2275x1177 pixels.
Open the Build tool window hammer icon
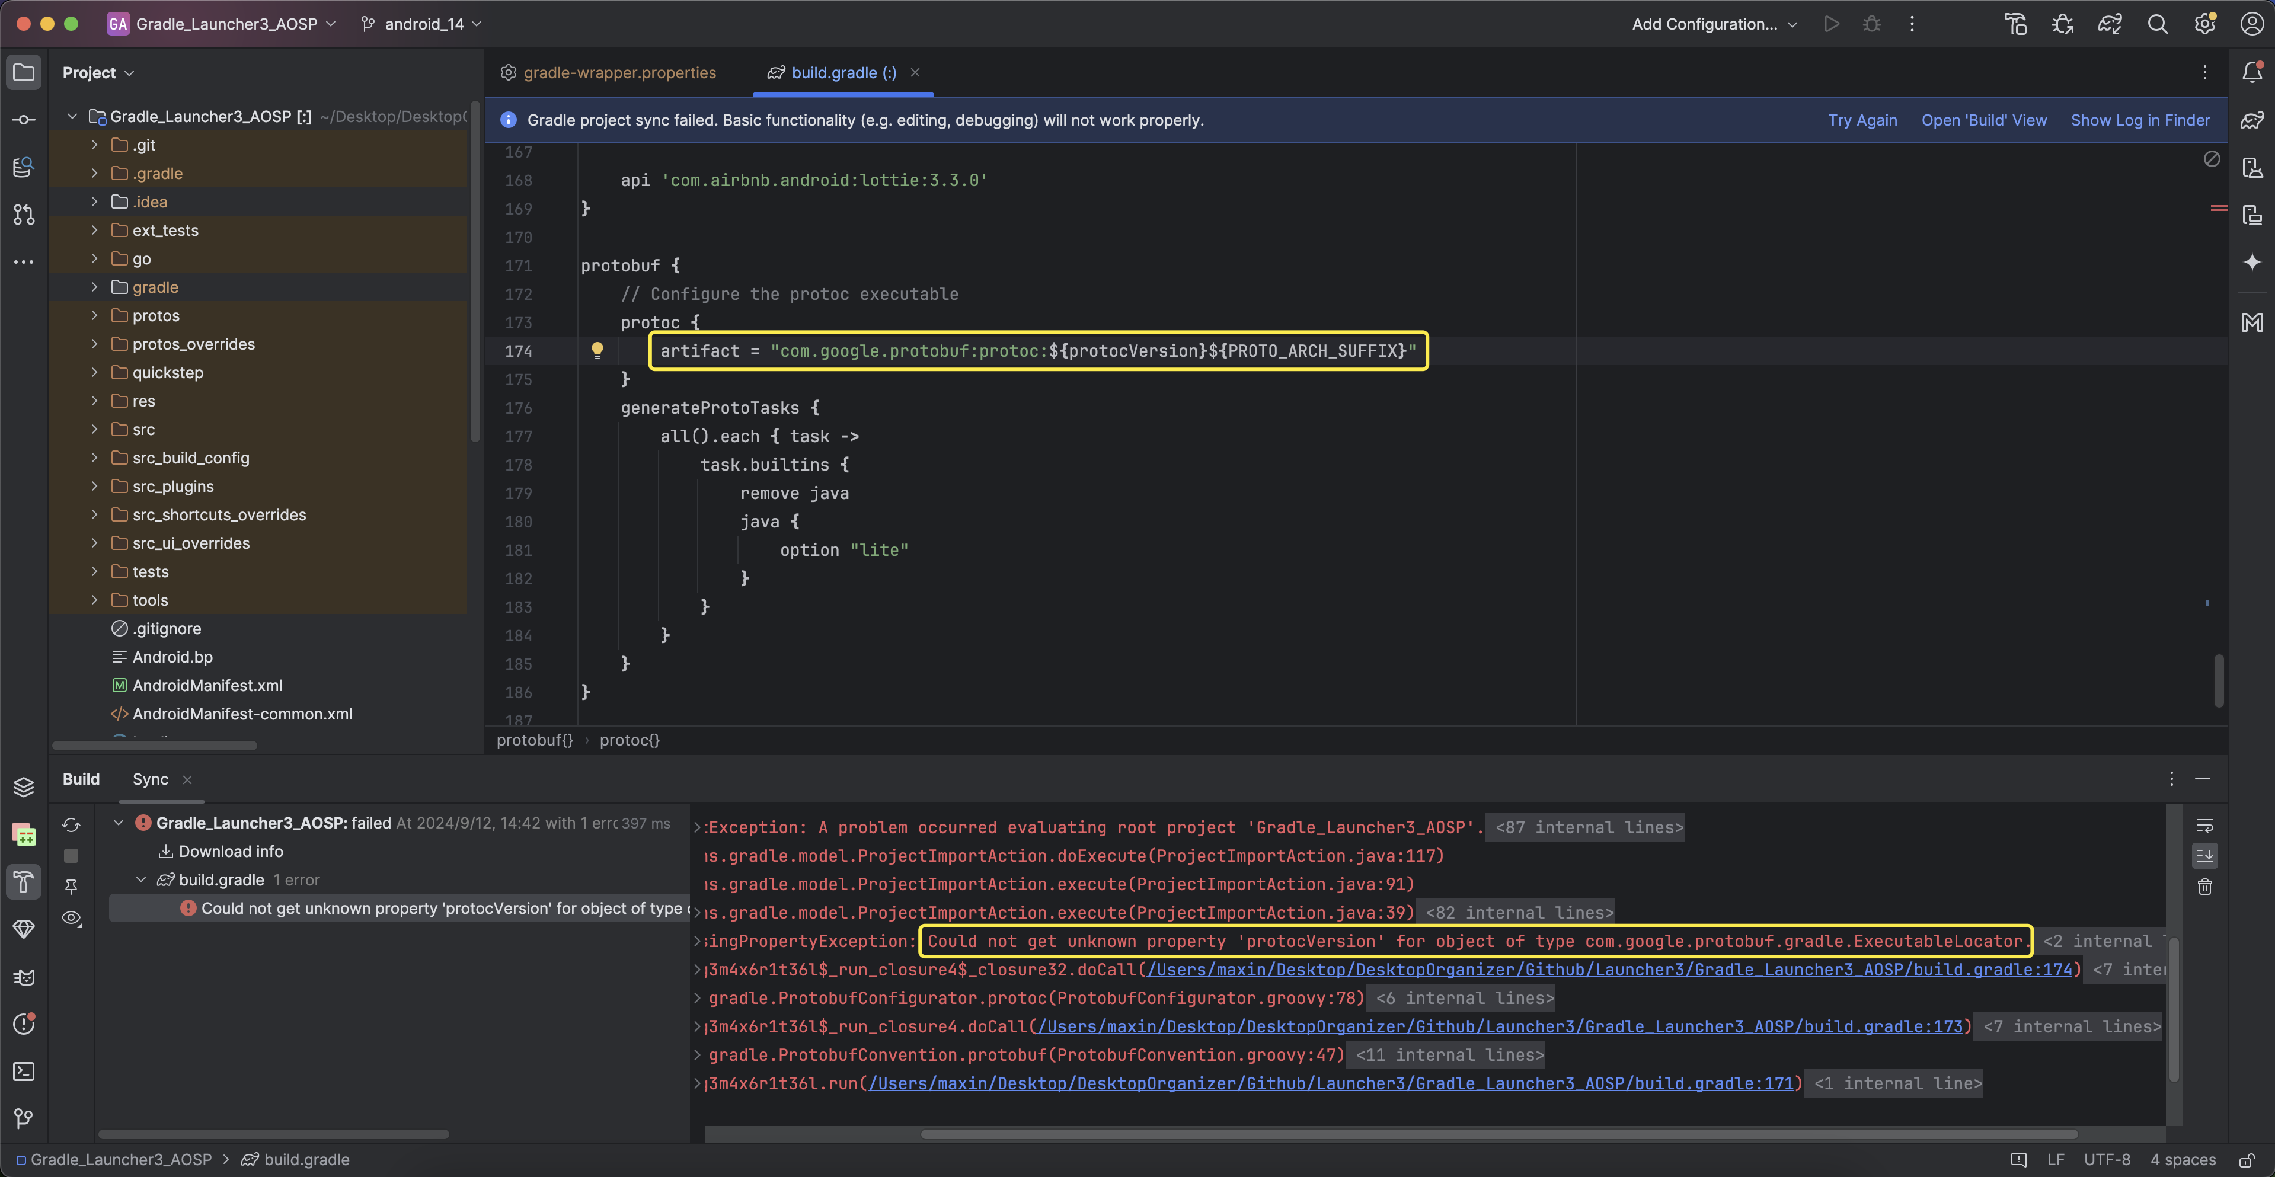pyautogui.click(x=24, y=881)
